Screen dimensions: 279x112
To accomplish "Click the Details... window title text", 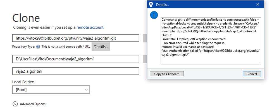I will 163,5.
